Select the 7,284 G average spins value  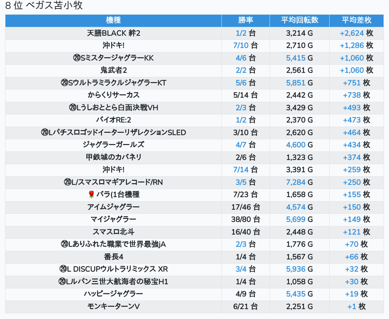pyautogui.click(x=296, y=182)
